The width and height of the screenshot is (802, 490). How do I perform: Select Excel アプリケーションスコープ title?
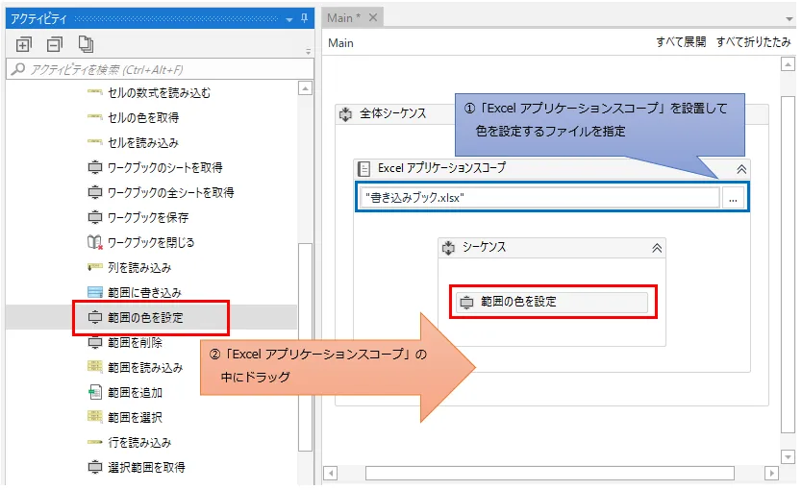(442, 168)
